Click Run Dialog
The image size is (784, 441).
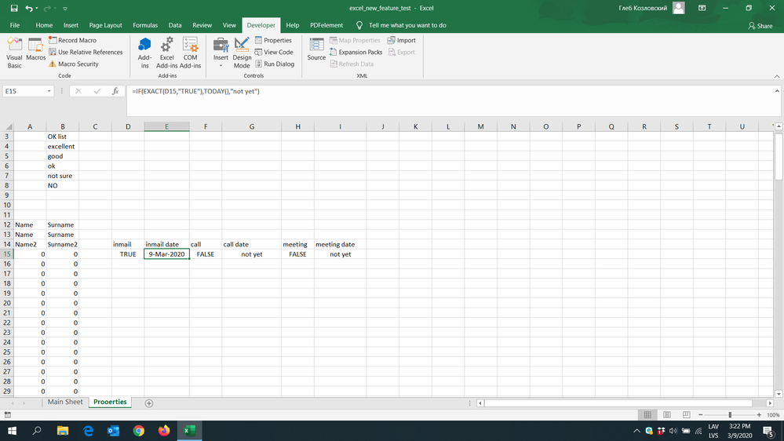[x=275, y=64]
